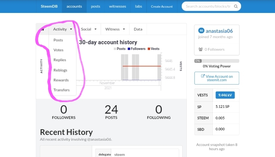This screenshot has height=157, width=275.
Task: Click the 0 FOLLOWERS statistic
Action: coord(64,112)
